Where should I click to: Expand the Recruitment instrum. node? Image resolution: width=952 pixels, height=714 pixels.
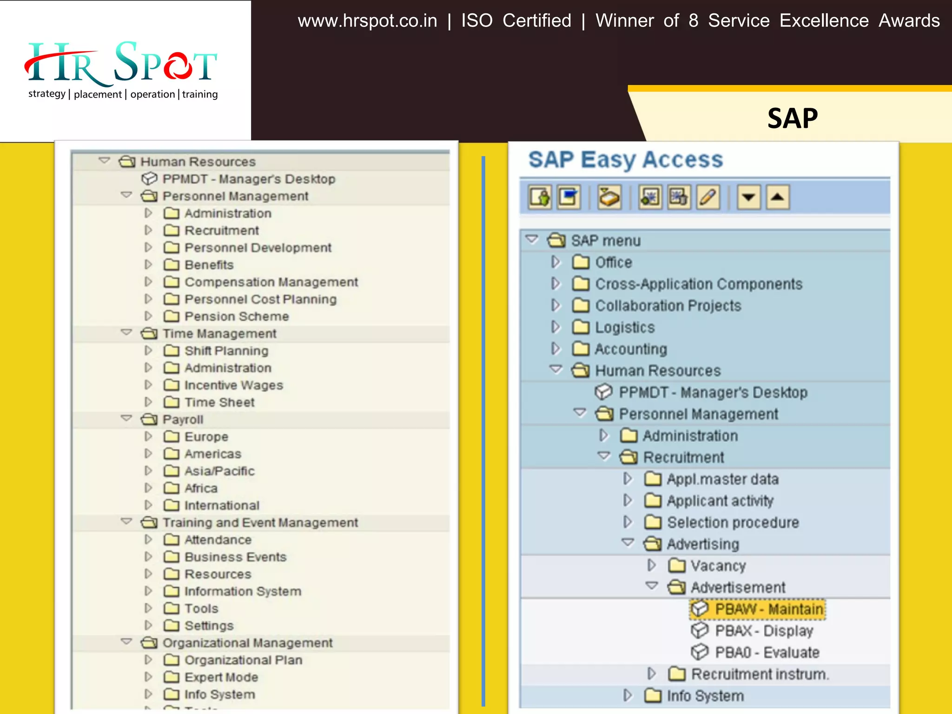(x=652, y=674)
